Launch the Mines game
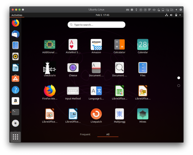Viewport: 193px width, 155px height. pyautogui.click(x=143, y=114)
